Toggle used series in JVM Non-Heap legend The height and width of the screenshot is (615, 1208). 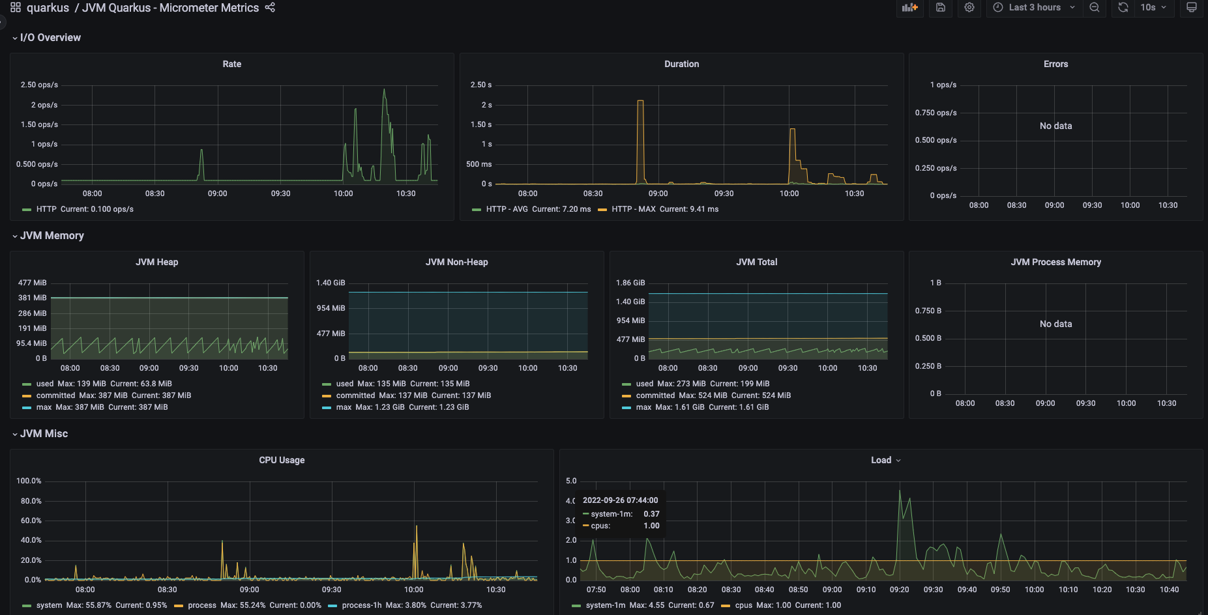(x=345, y=384)
